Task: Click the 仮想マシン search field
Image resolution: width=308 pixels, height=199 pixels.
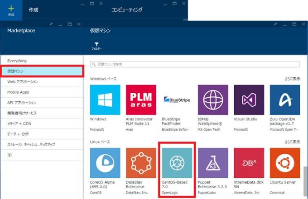Action: pos(195,64)
